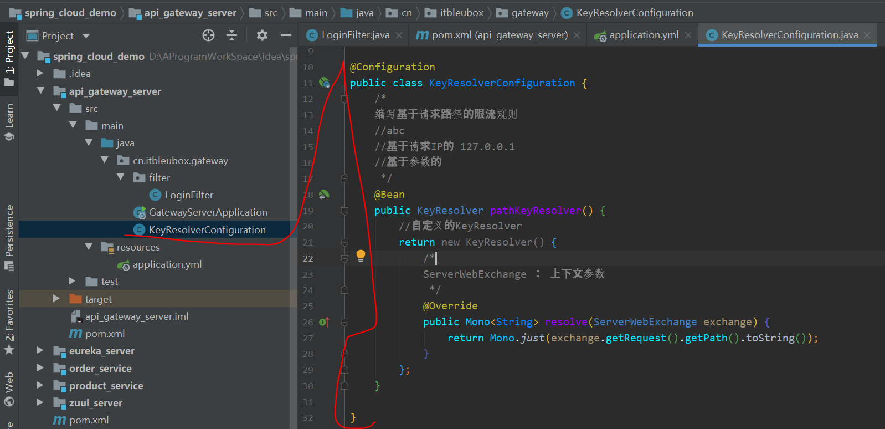
Task: Expand the test folder
Action: tap(72, 281)
